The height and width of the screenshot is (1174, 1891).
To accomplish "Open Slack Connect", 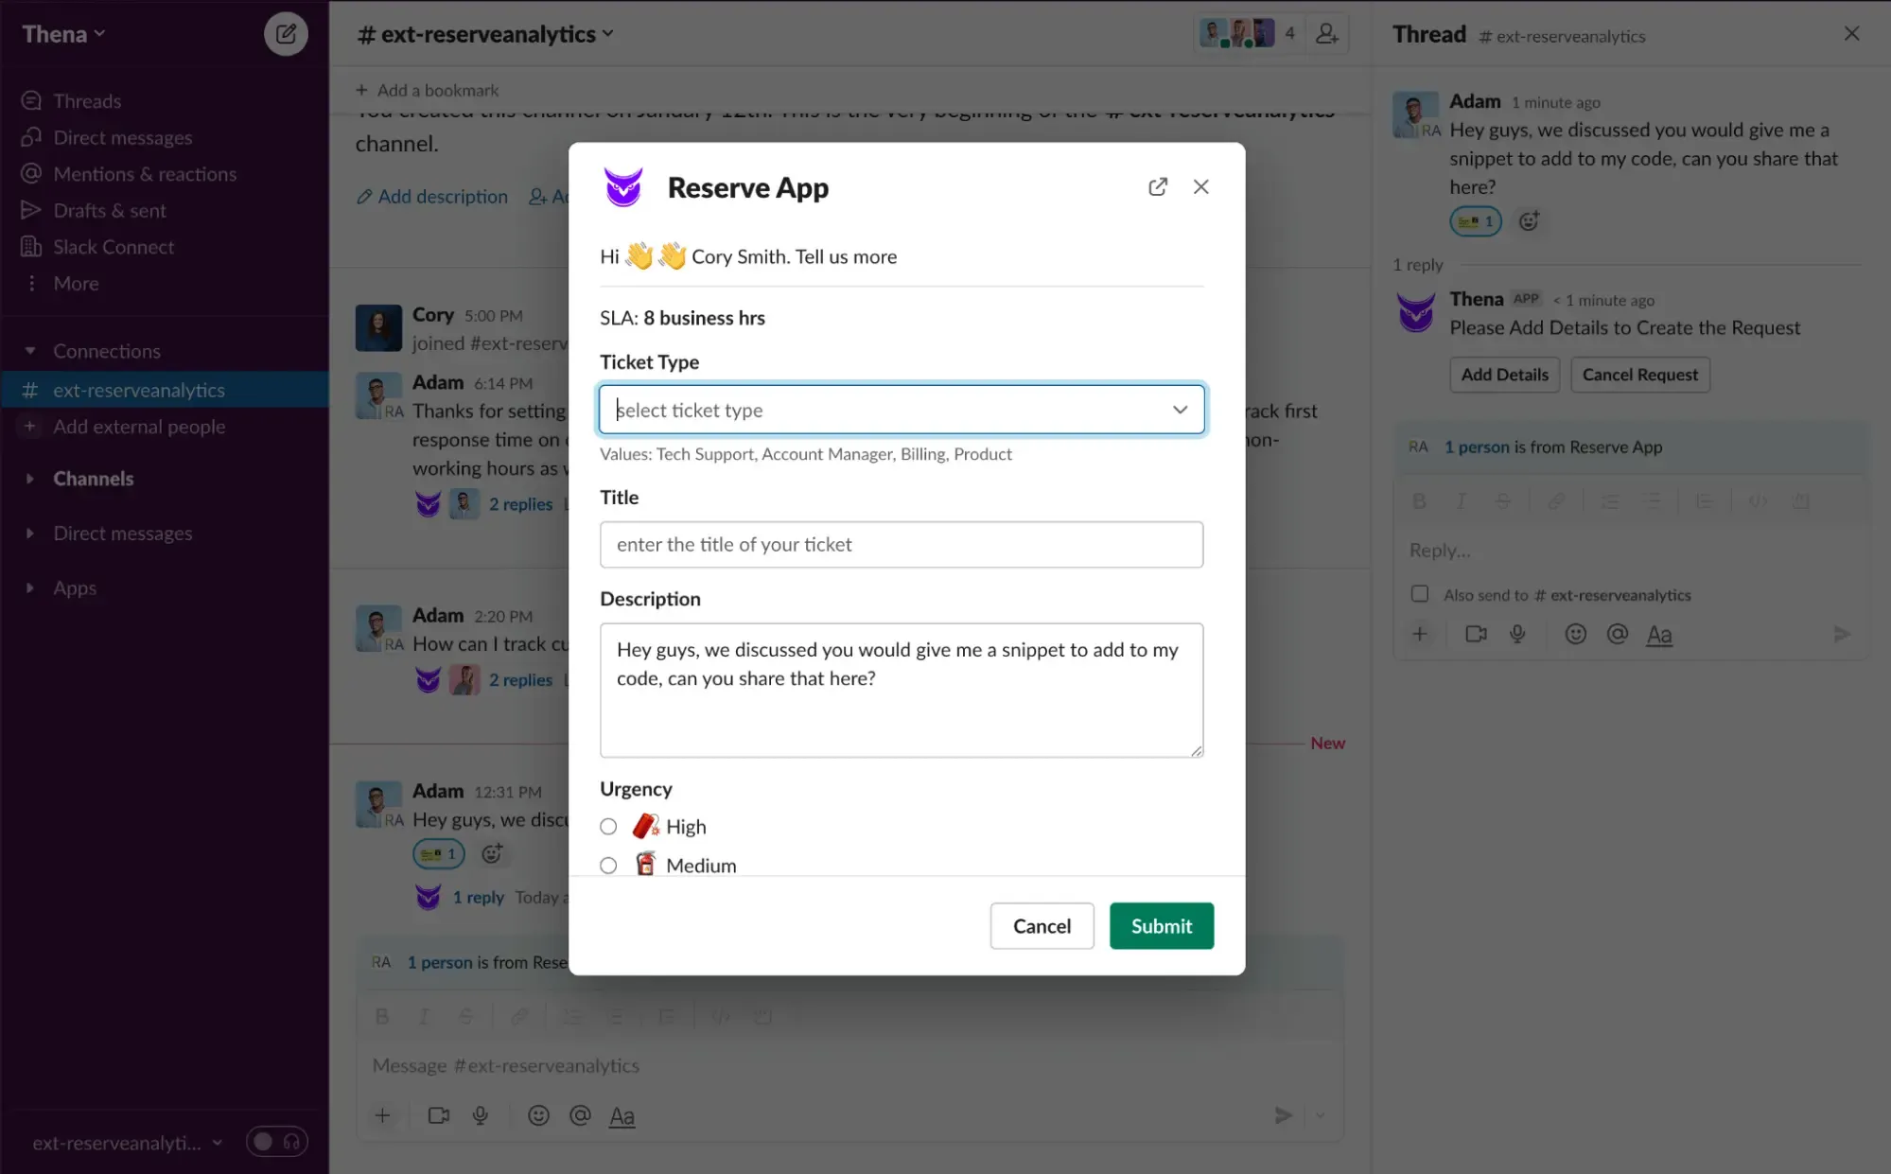I will [114, 247].
